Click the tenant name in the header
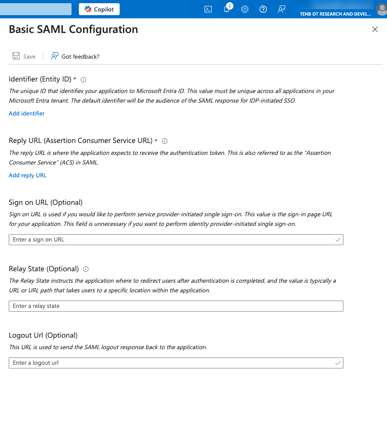The image size is (387, 428). point(335,14)
